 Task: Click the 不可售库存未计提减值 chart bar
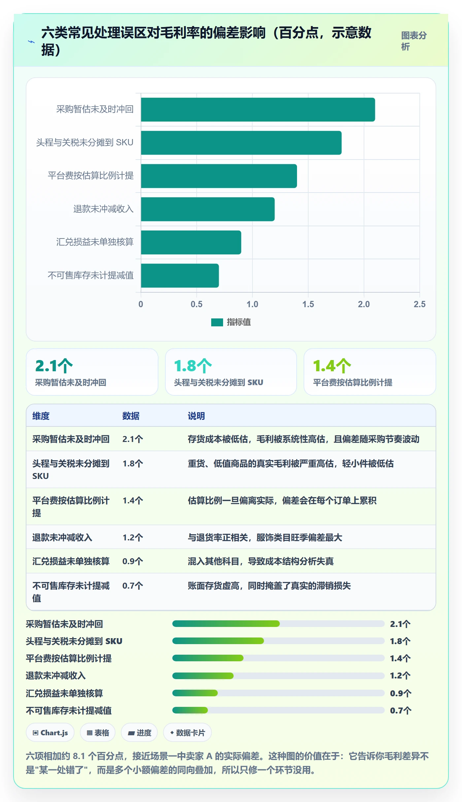(x=180, y=275)
